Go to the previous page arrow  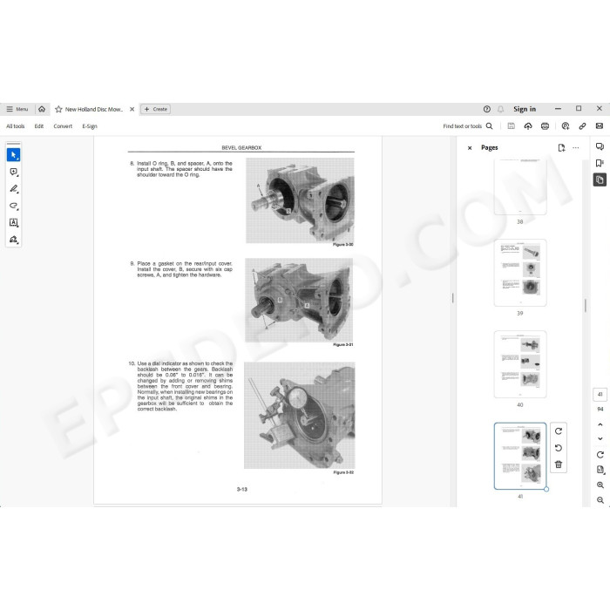click(600, 424)
